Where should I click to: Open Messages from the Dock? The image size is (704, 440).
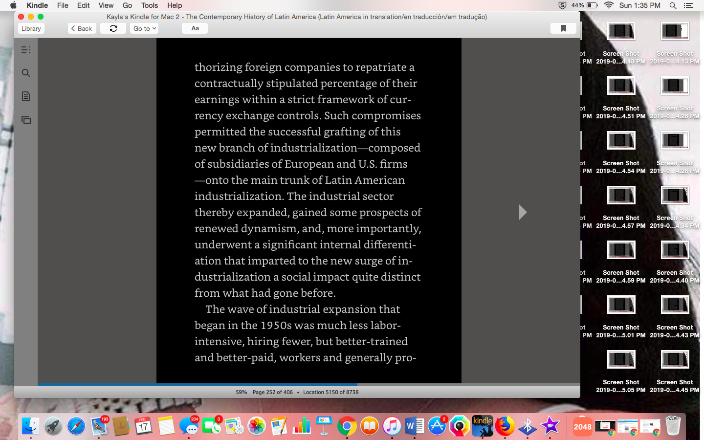pos(189,426)
